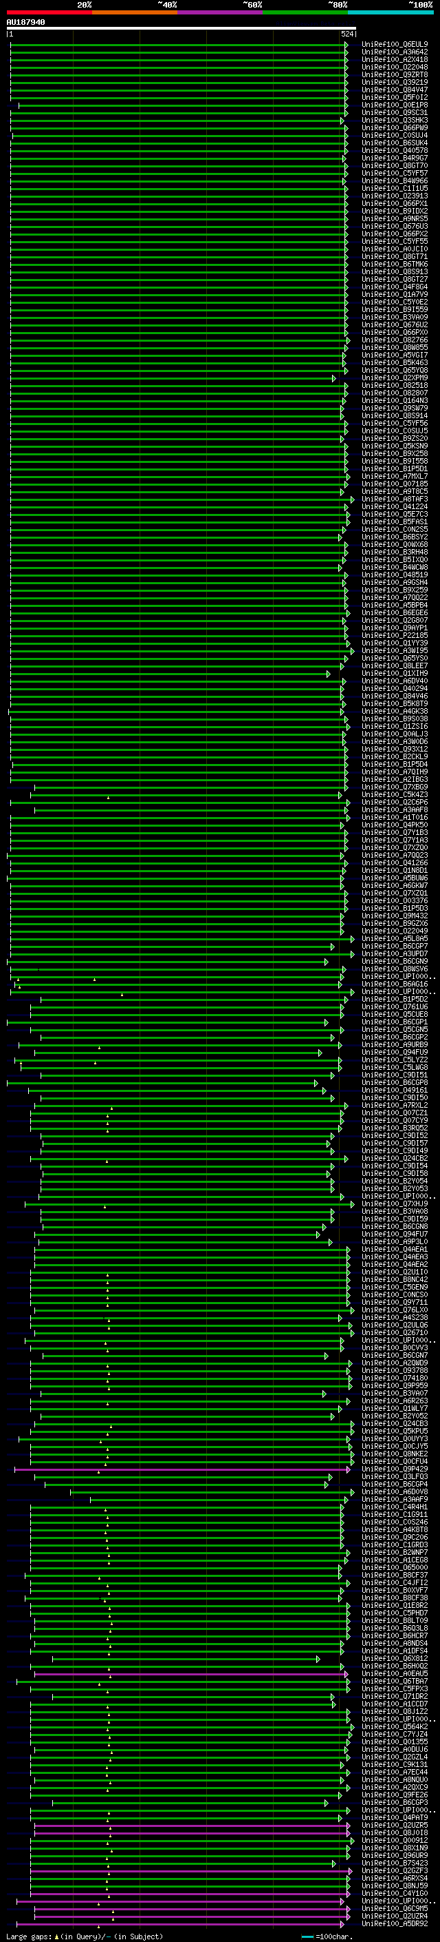The width and height of the screenshot is (440, 1942).
Task: Click label UniRef100_C5LYZ2
Action: pyautogui.click(x=395, y=1060)
